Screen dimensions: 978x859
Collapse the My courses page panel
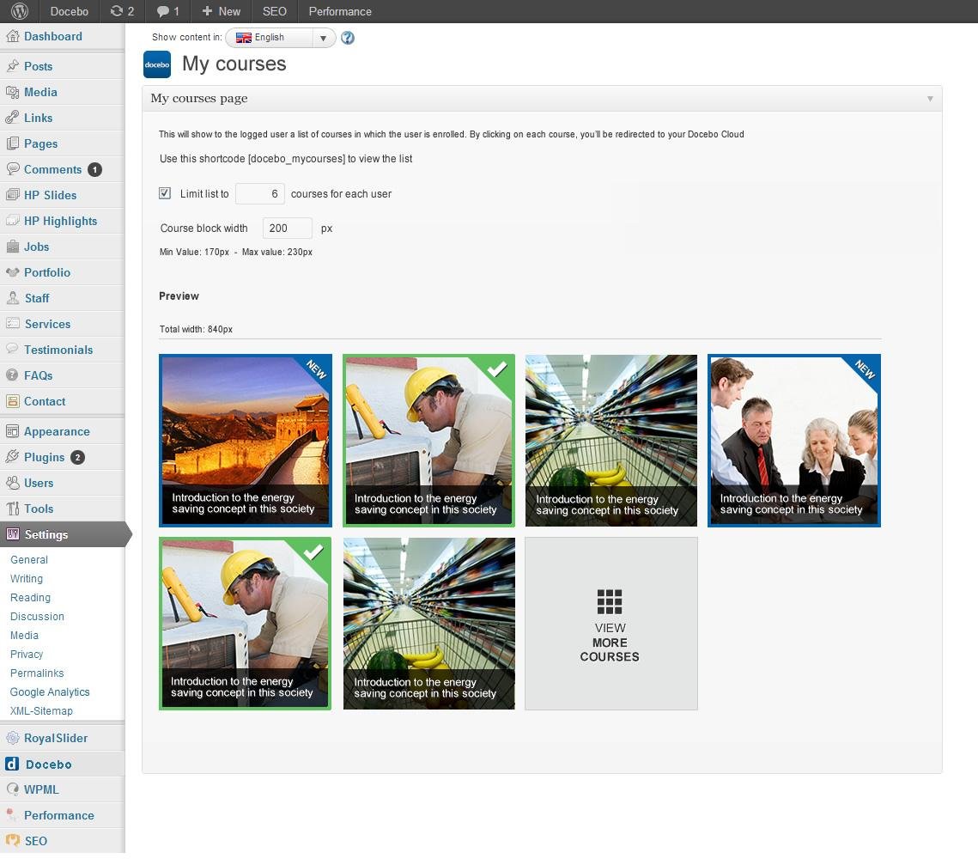pyautogui.click(x=929, y=99)
